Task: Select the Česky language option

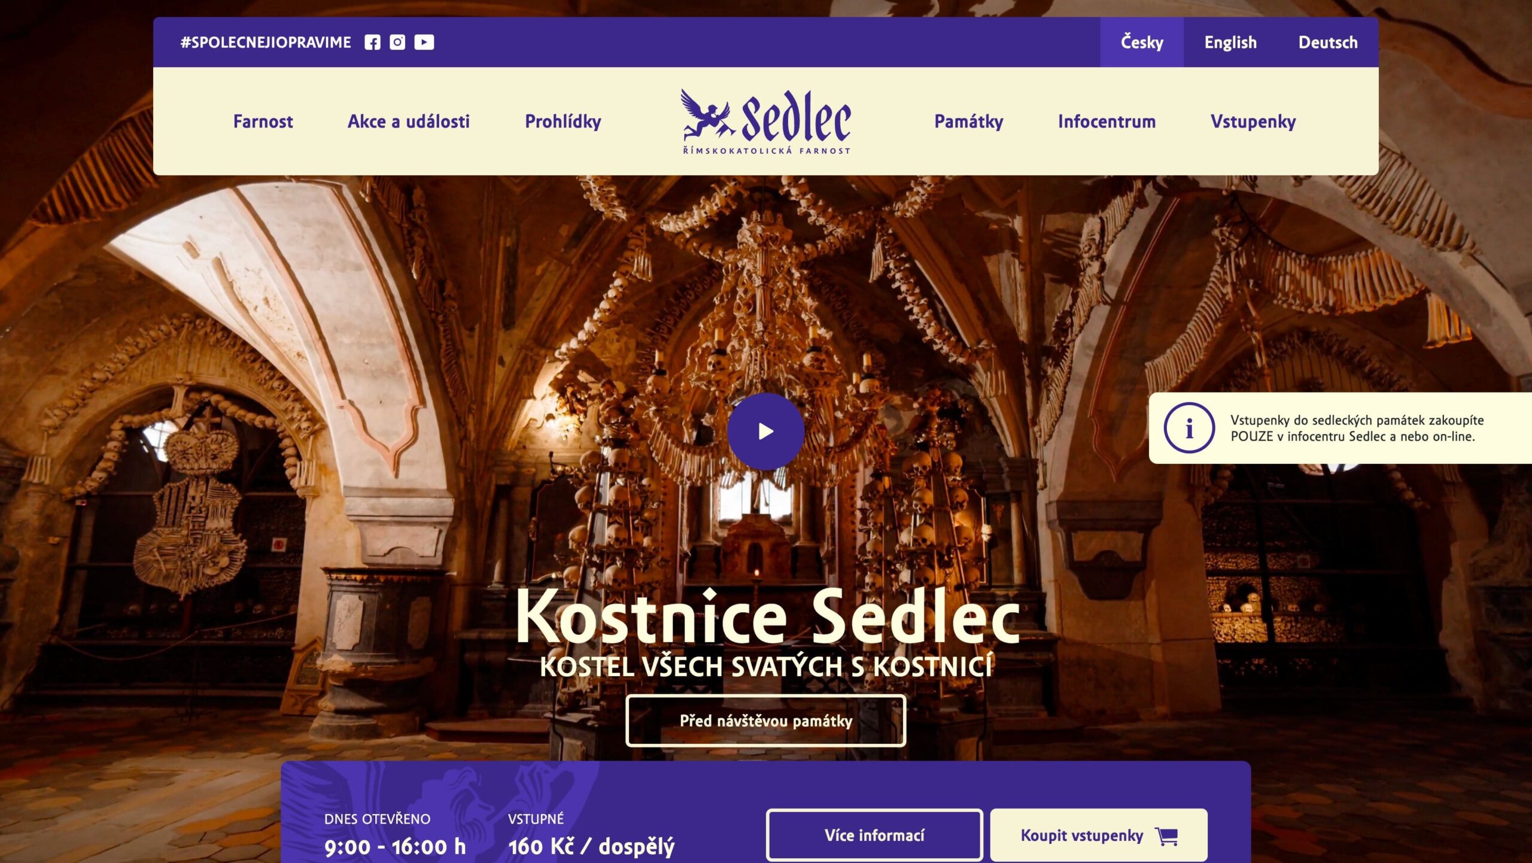Action: (1142, 42)
